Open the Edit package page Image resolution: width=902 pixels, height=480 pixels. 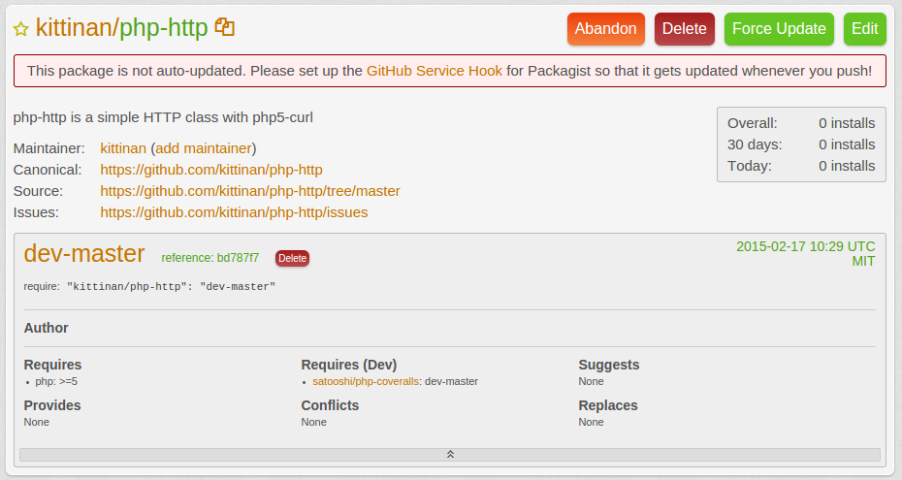[x=864, y=29]
